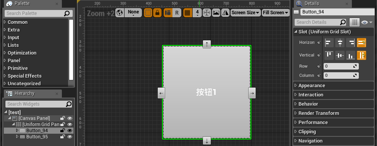Click extend-right arrow beside the button
Viewport: 377px width, 146px height.
(x=252, y=93)
